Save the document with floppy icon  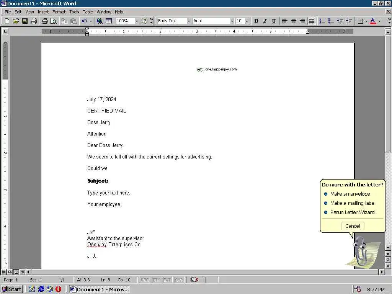click(25, 21)
